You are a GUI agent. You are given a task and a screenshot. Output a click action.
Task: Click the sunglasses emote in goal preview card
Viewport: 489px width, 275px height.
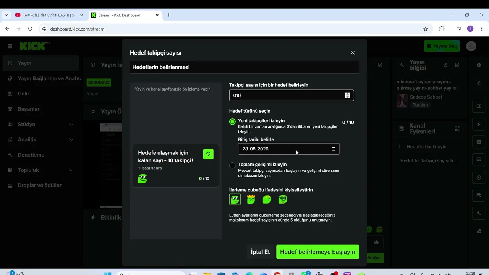coord(142,178)
